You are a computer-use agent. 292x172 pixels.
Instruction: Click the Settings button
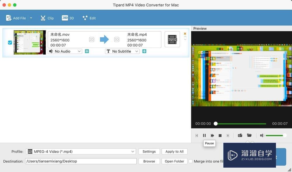tap(149, 152)
